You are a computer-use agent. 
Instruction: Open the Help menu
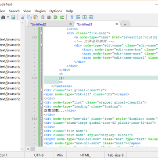pos(69,11)
